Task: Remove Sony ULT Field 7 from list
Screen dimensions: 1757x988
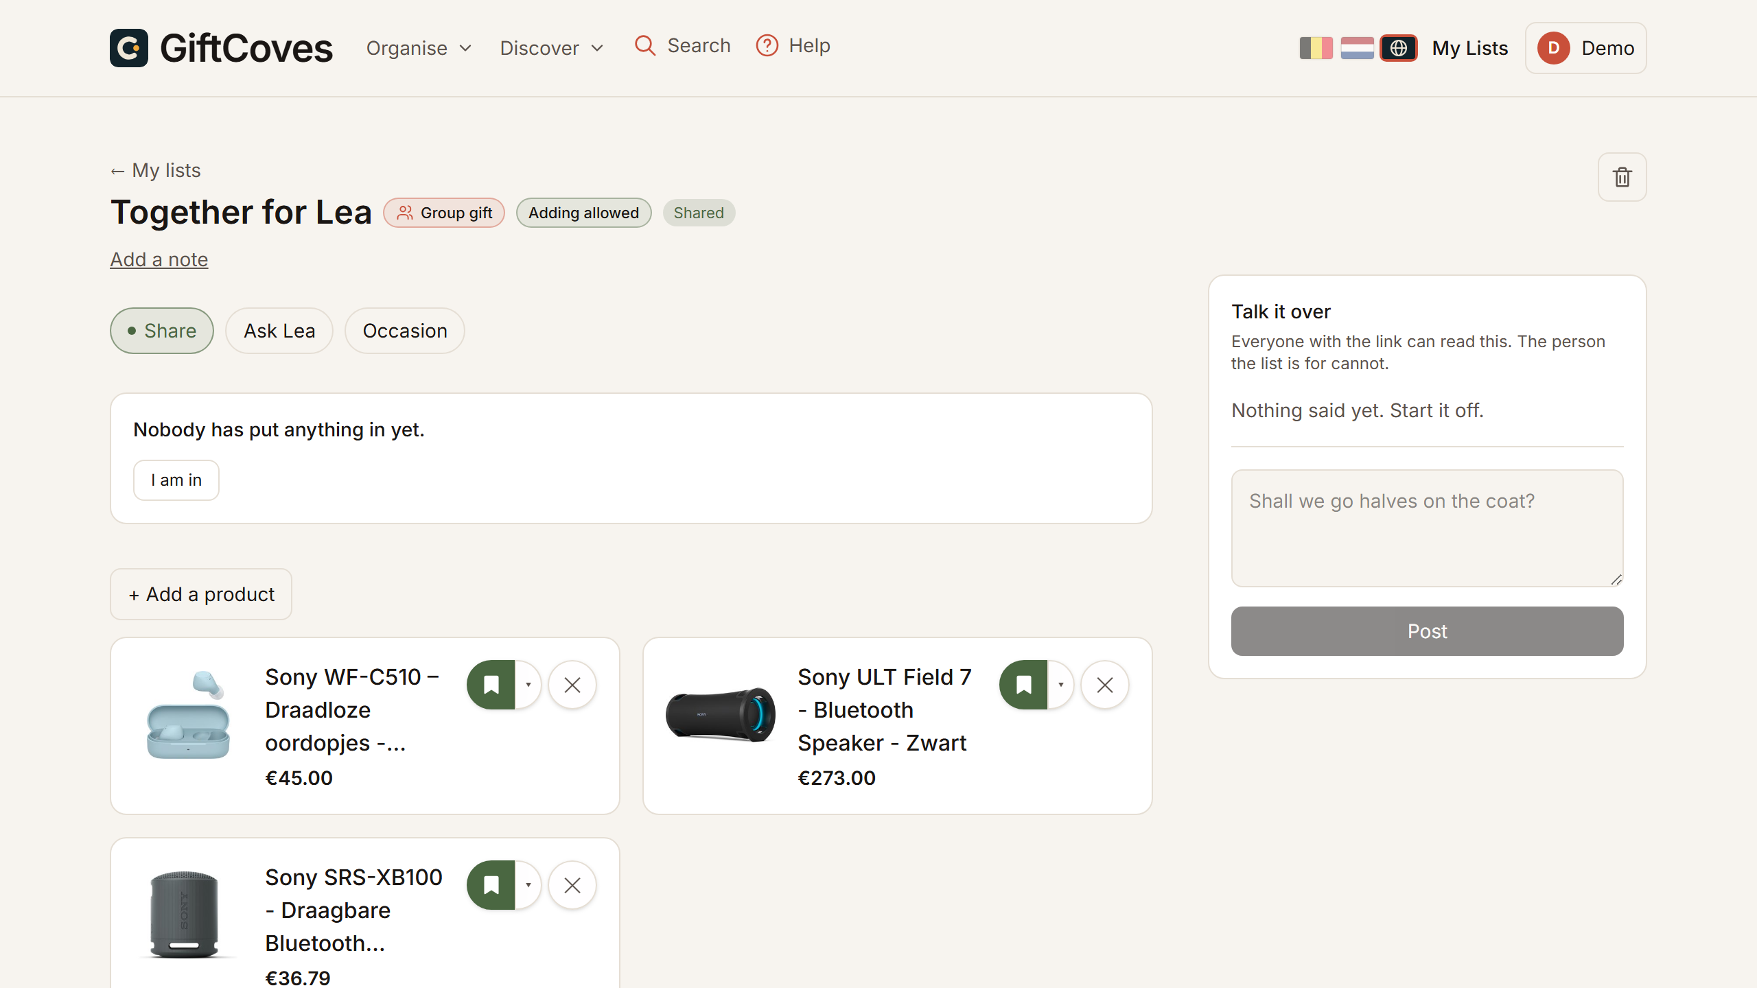Action: coord(1105,685)
